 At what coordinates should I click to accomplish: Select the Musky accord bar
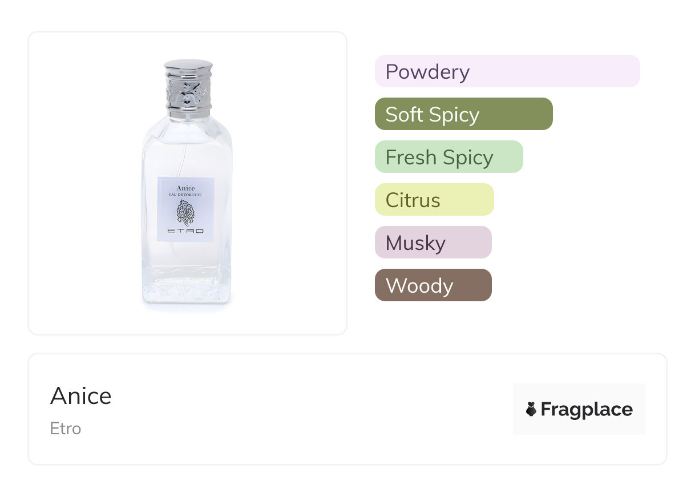433,243
